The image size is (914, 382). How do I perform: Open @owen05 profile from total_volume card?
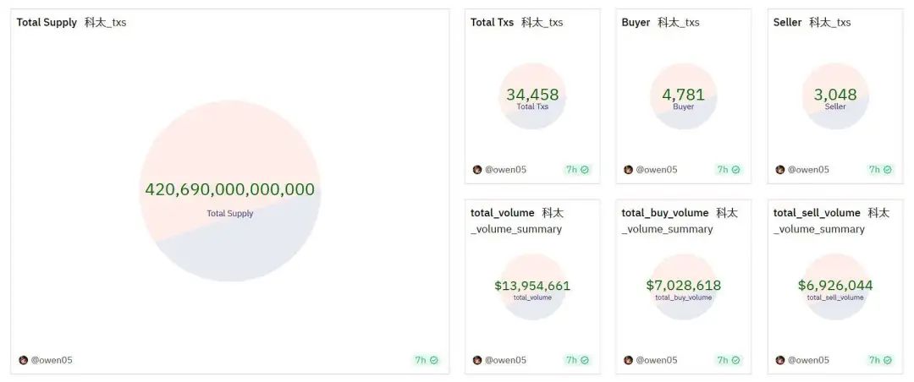click(x=505, y=361)
